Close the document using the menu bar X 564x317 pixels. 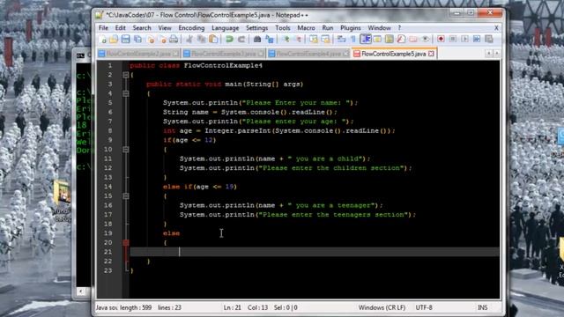tap(496, 27)
